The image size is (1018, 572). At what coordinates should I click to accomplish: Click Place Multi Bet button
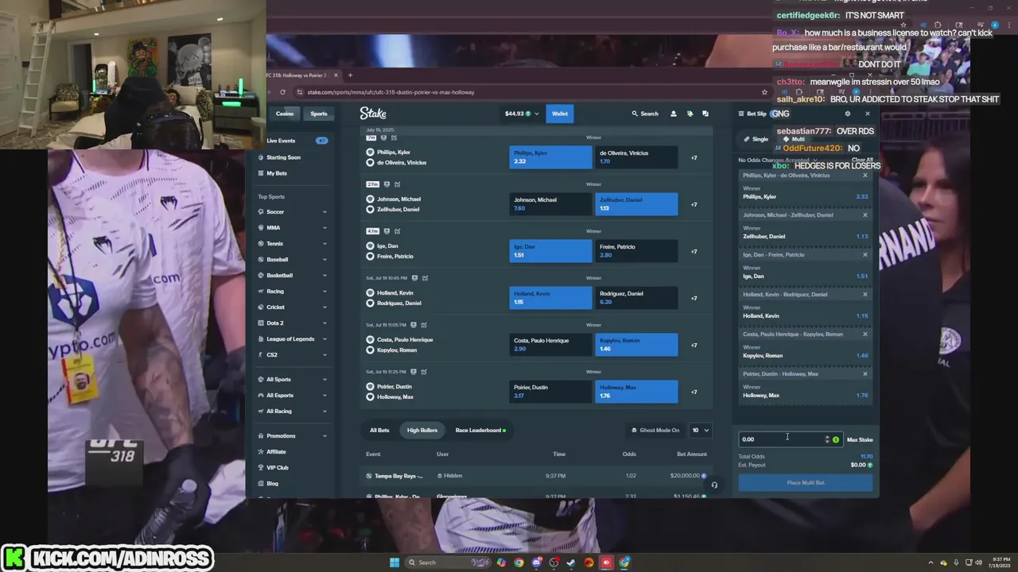click(806, 483)
